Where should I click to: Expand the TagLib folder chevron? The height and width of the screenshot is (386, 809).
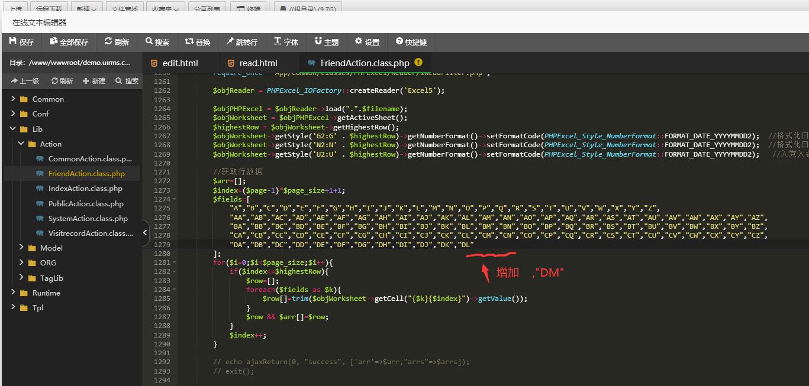21,278
